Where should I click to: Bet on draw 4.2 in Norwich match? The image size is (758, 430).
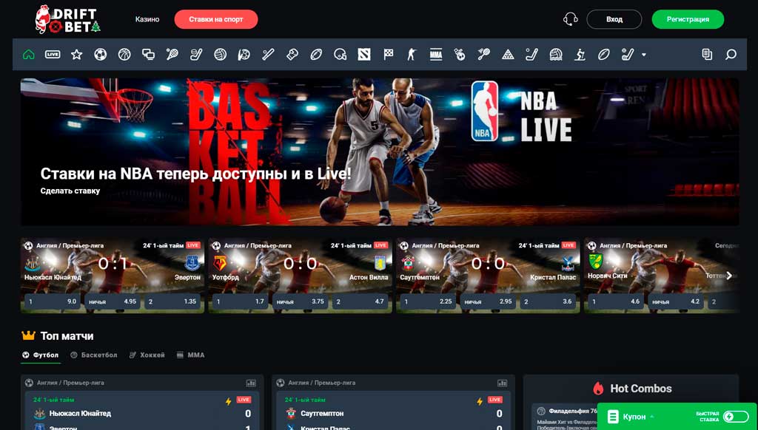coord(676,301)
